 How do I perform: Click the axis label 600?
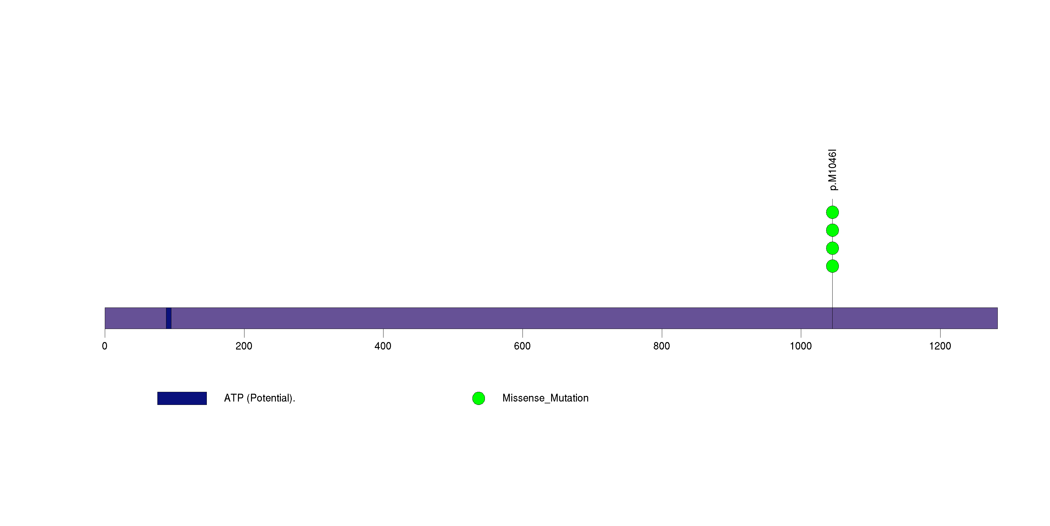pyautogui.click(x=522, y=346)
